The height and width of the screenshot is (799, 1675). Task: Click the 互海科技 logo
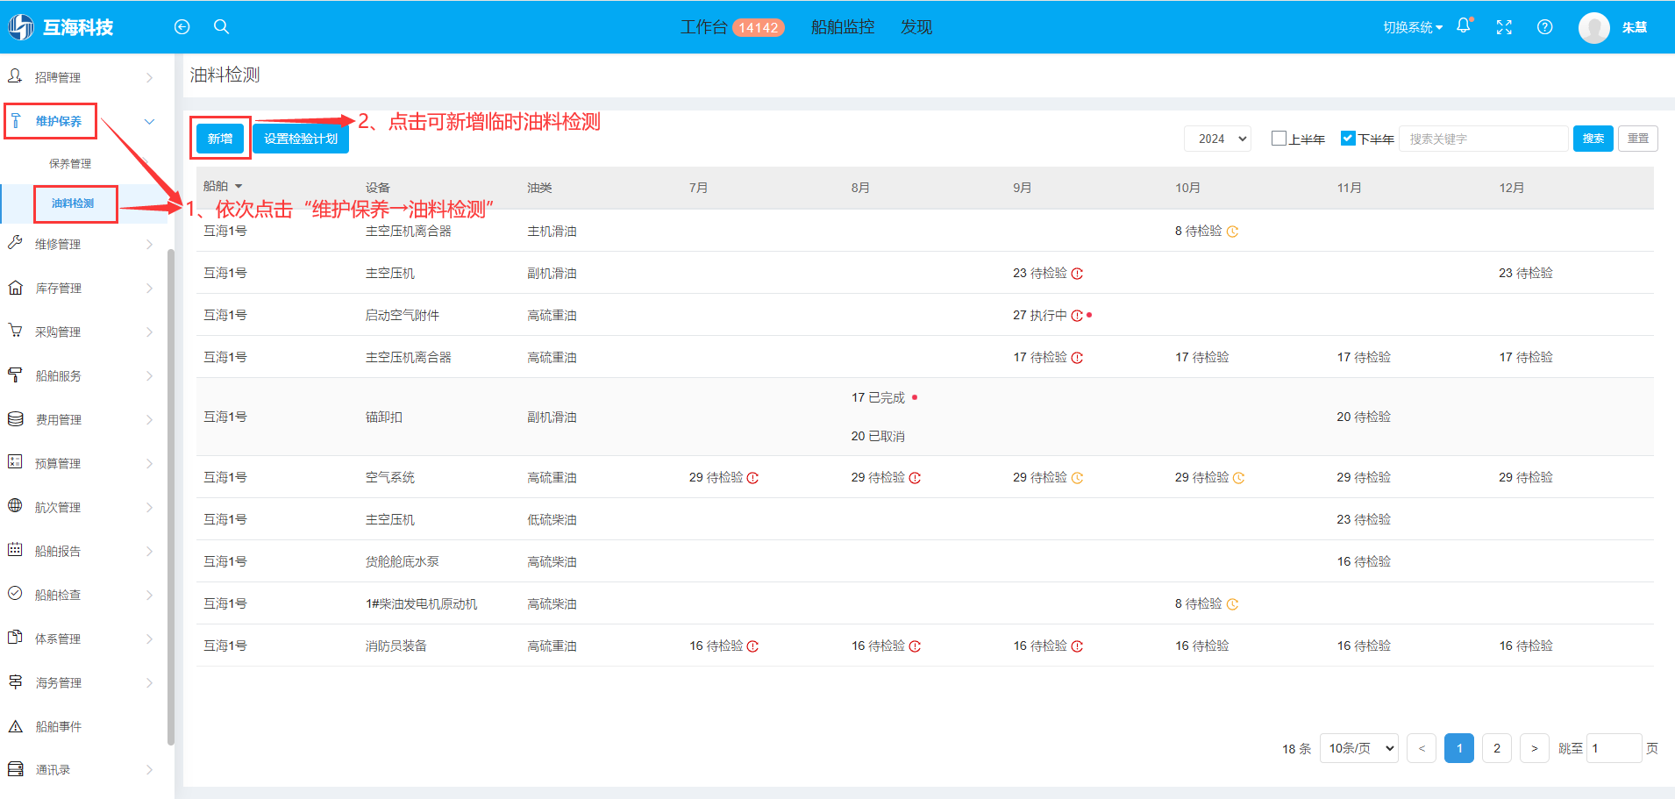point(61,27)
